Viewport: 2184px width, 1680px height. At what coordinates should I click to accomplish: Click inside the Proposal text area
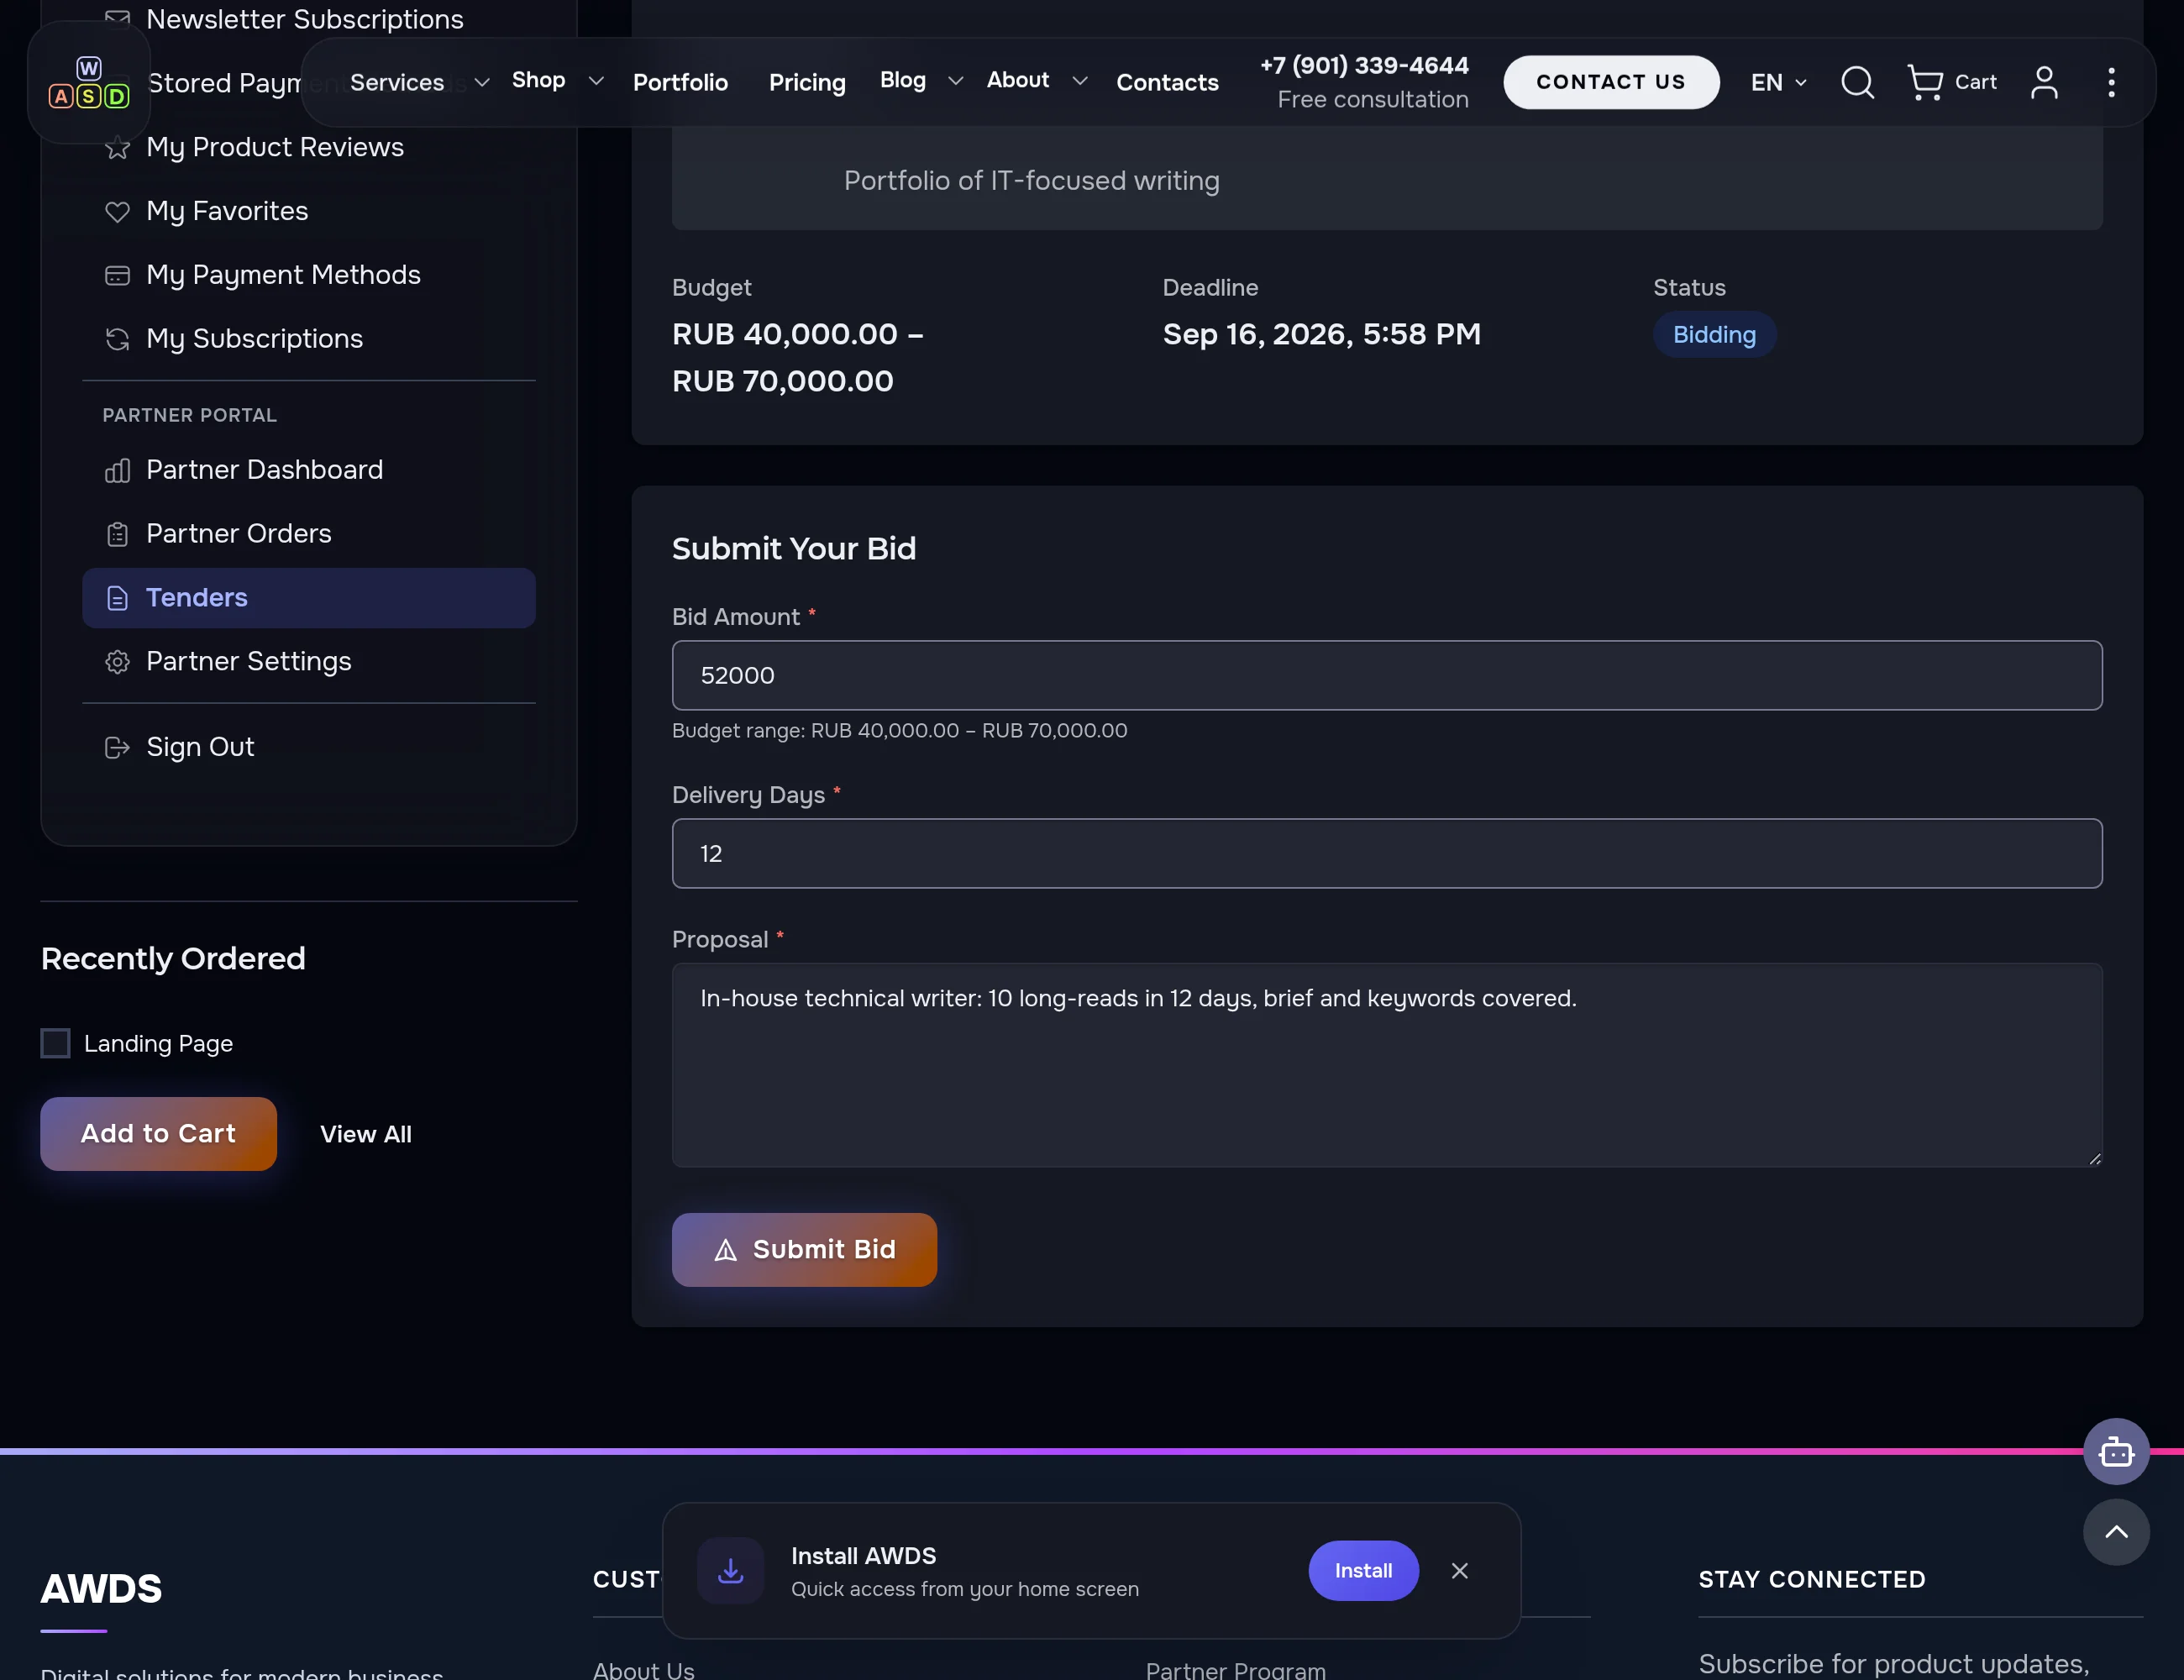[1387, 1066]
